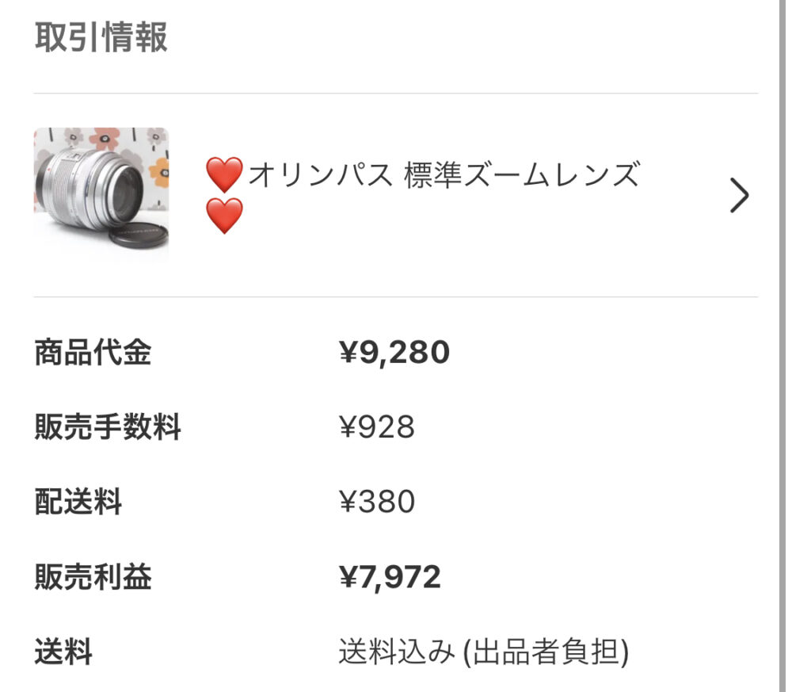Image resolution: width=792 pixels, height=692 pixels.
Task: Click the 送料 label
Action: click(x=63, y=653)
